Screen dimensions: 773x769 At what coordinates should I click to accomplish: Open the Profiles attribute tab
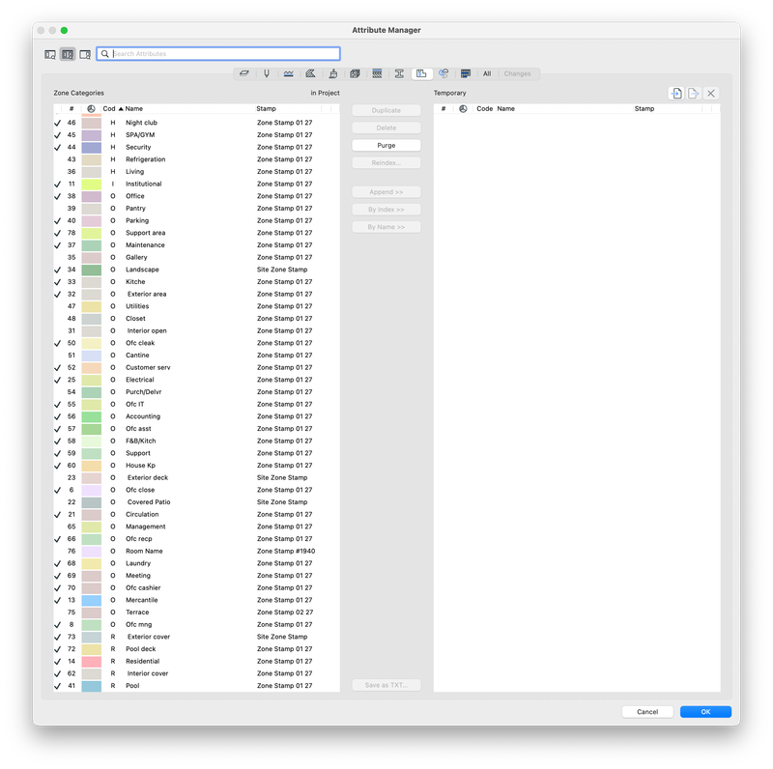pyautogui.click(x=399, y=74)
